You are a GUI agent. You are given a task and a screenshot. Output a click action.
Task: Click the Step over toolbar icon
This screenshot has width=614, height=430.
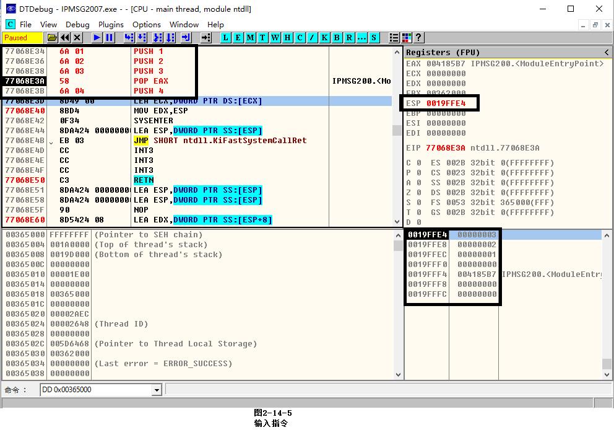tap(142, 38)
